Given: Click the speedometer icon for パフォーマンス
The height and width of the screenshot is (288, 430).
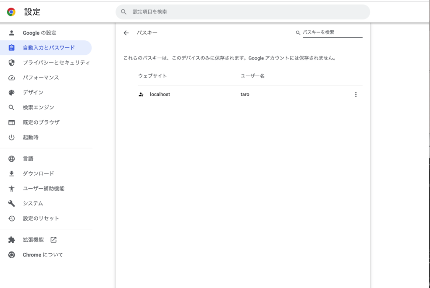Looking at the screenshot, I should tap(11, 78).
